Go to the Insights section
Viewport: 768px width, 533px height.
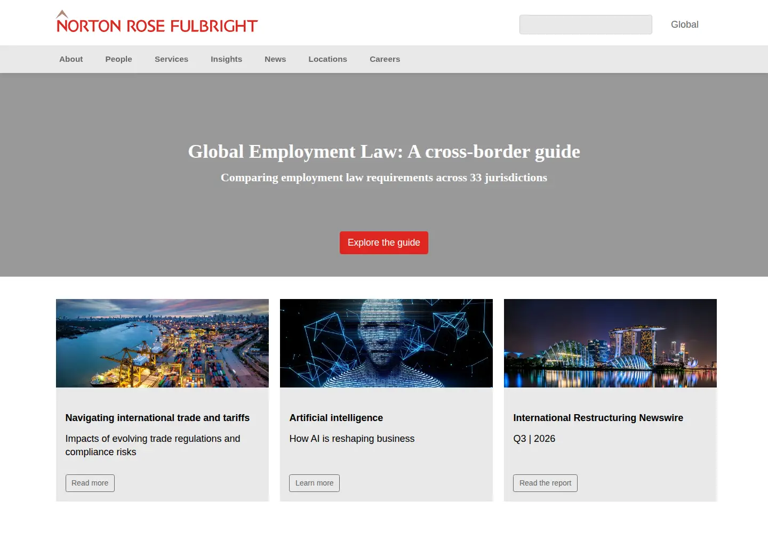point(226,59)
